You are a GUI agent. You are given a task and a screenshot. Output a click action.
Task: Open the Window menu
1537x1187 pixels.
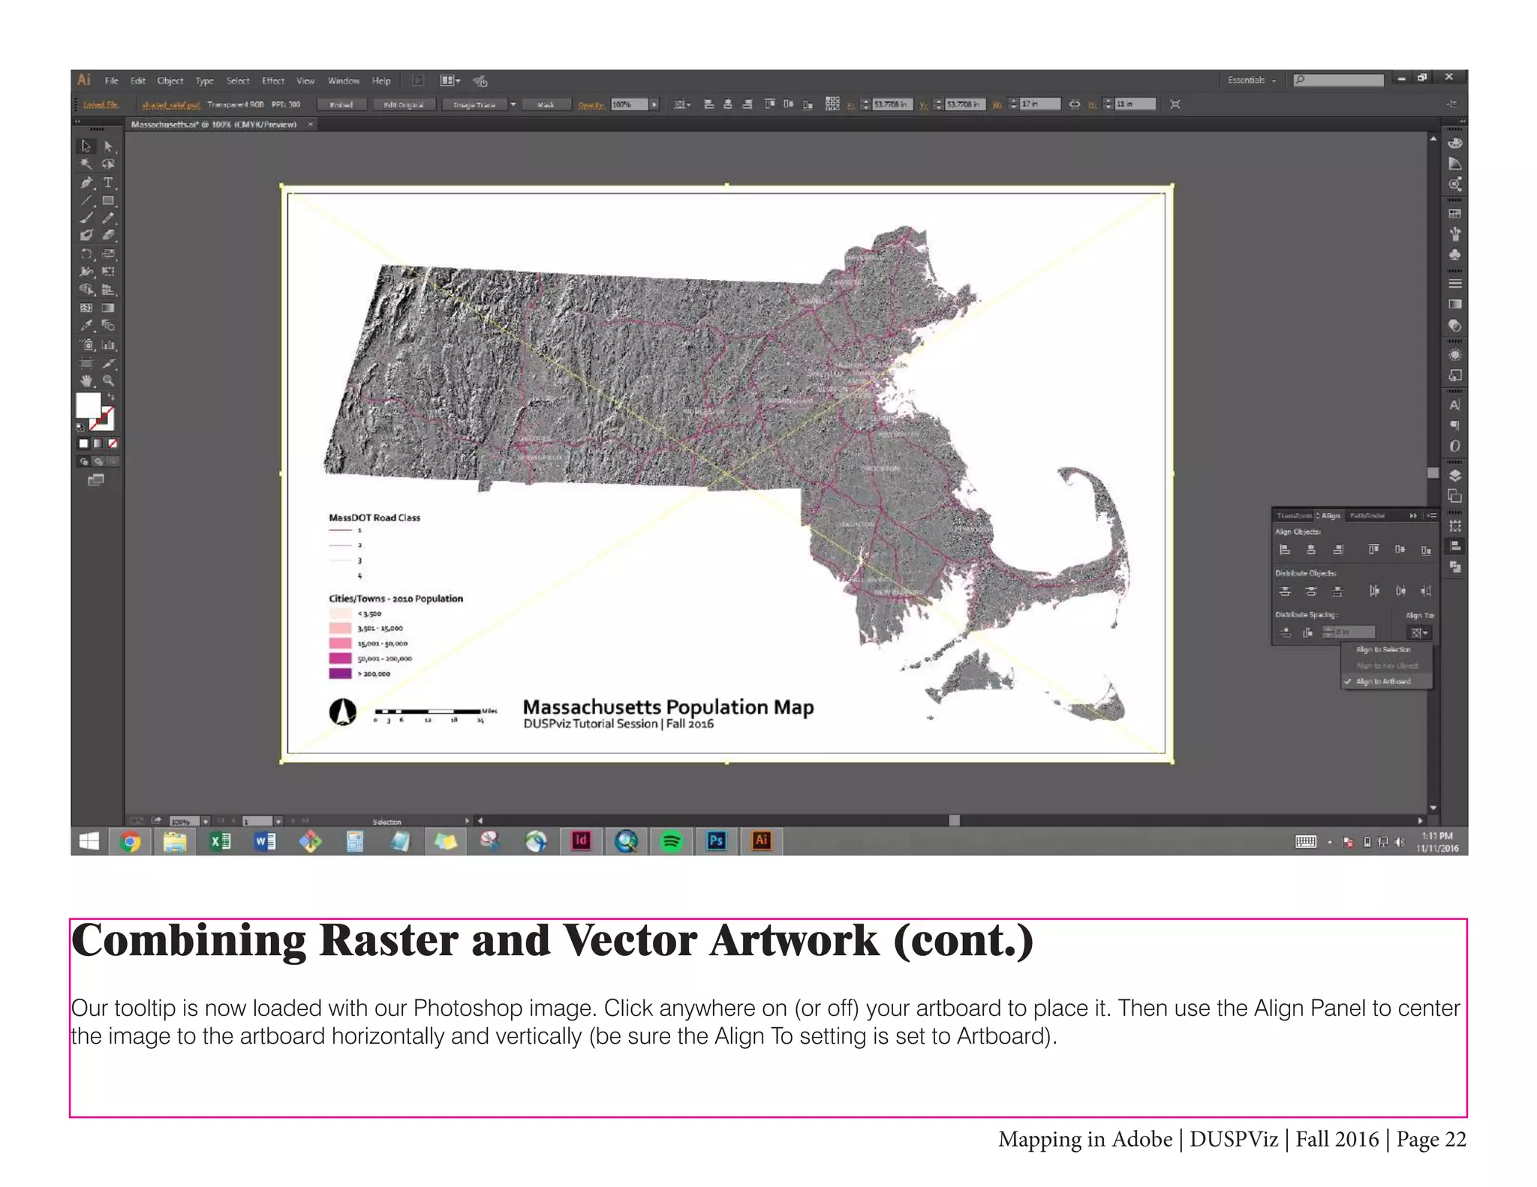[x=344, y=81]
